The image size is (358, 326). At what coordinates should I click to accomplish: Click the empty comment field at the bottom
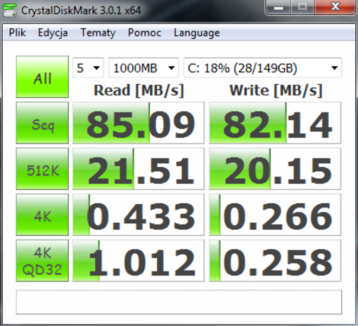(x=179, y=302)
